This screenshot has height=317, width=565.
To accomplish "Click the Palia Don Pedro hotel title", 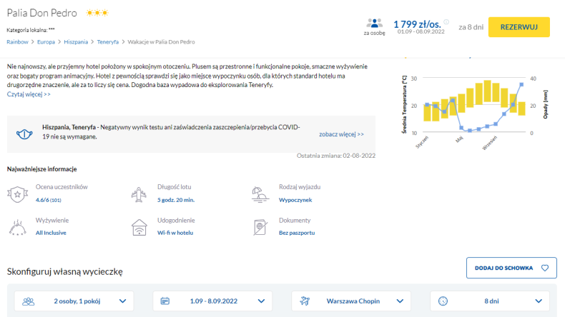I will coord(41,13).
